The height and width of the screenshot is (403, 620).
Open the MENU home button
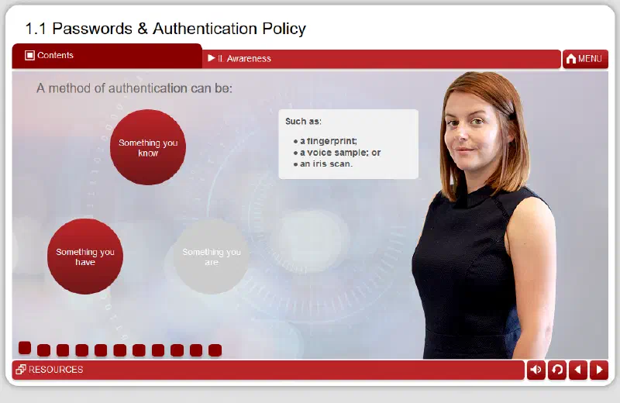tap(585, 59)
